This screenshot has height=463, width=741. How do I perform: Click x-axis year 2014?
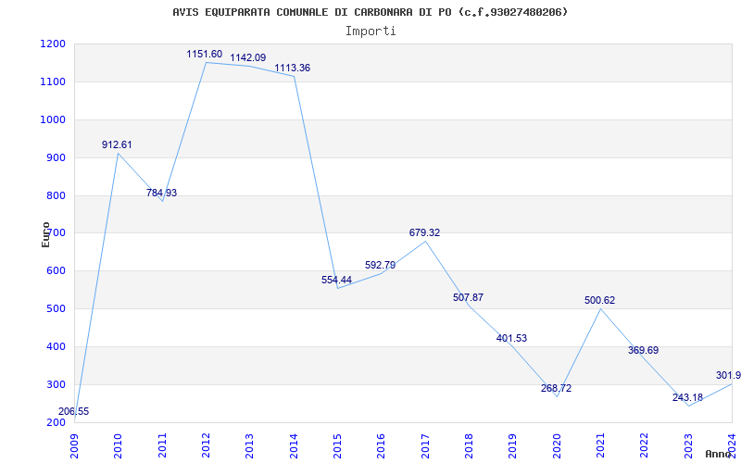pos(294,446)
